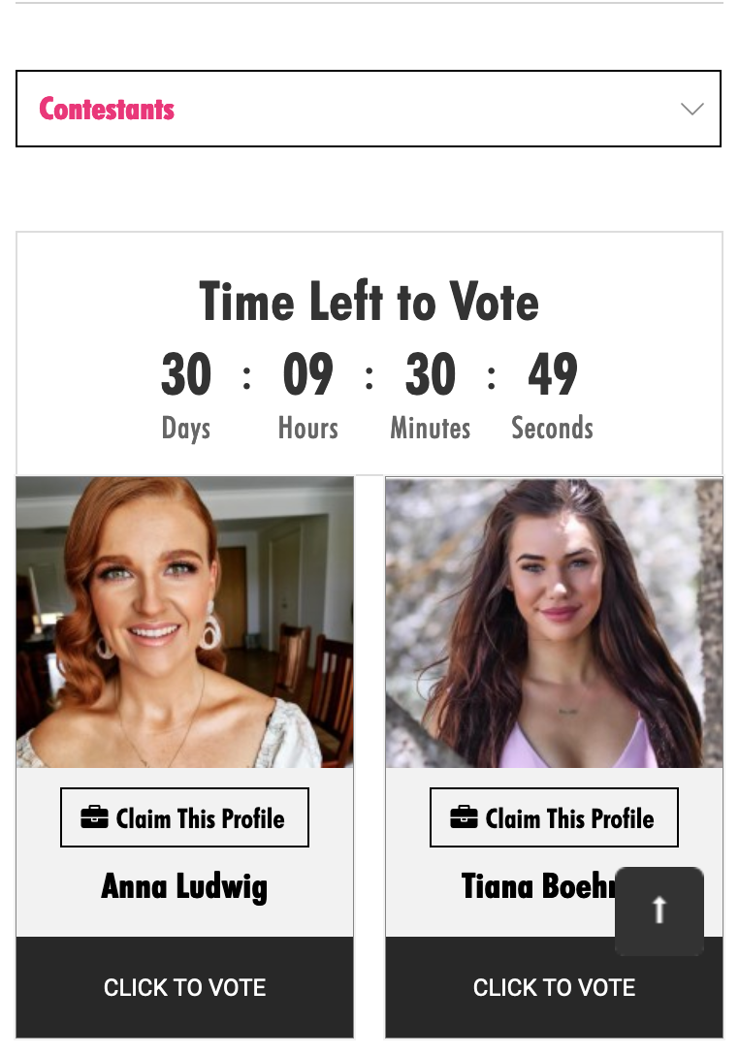The image size is (739, 1055).
Task: Click the scroll-to-top arrow button
Action: coord(659,911)
